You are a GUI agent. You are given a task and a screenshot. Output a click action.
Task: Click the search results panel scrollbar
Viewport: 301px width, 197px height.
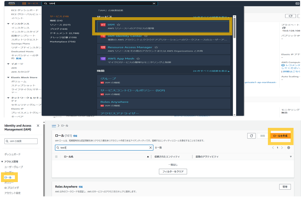235,28
